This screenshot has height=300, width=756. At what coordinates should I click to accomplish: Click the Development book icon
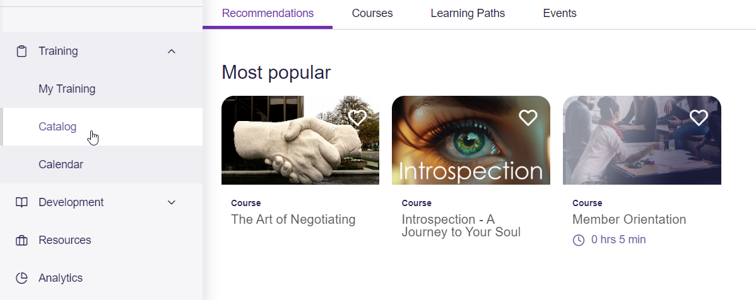[21, 202]
